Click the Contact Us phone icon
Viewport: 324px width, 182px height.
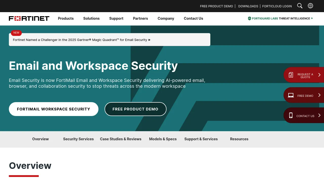[x=291, y=115]
